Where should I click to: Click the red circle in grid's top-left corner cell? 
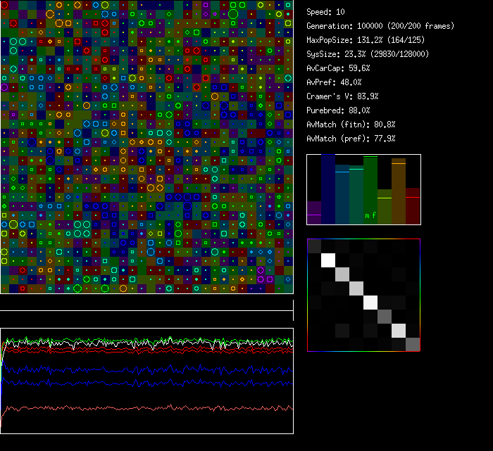pos(4,4)
